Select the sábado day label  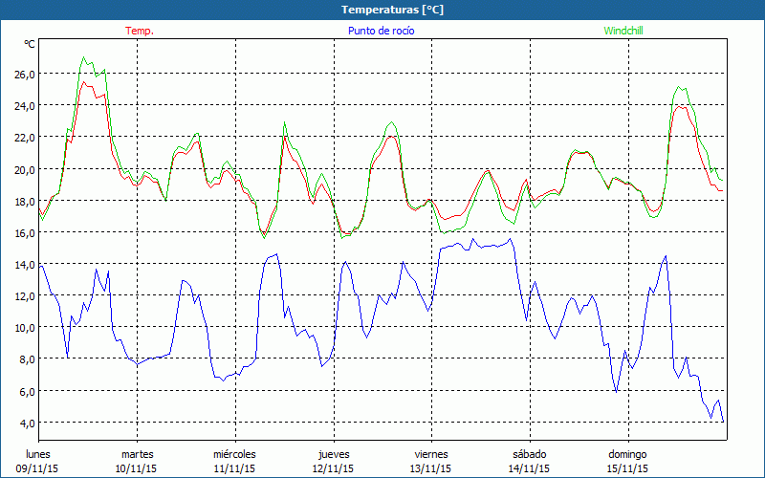[529, 453]
